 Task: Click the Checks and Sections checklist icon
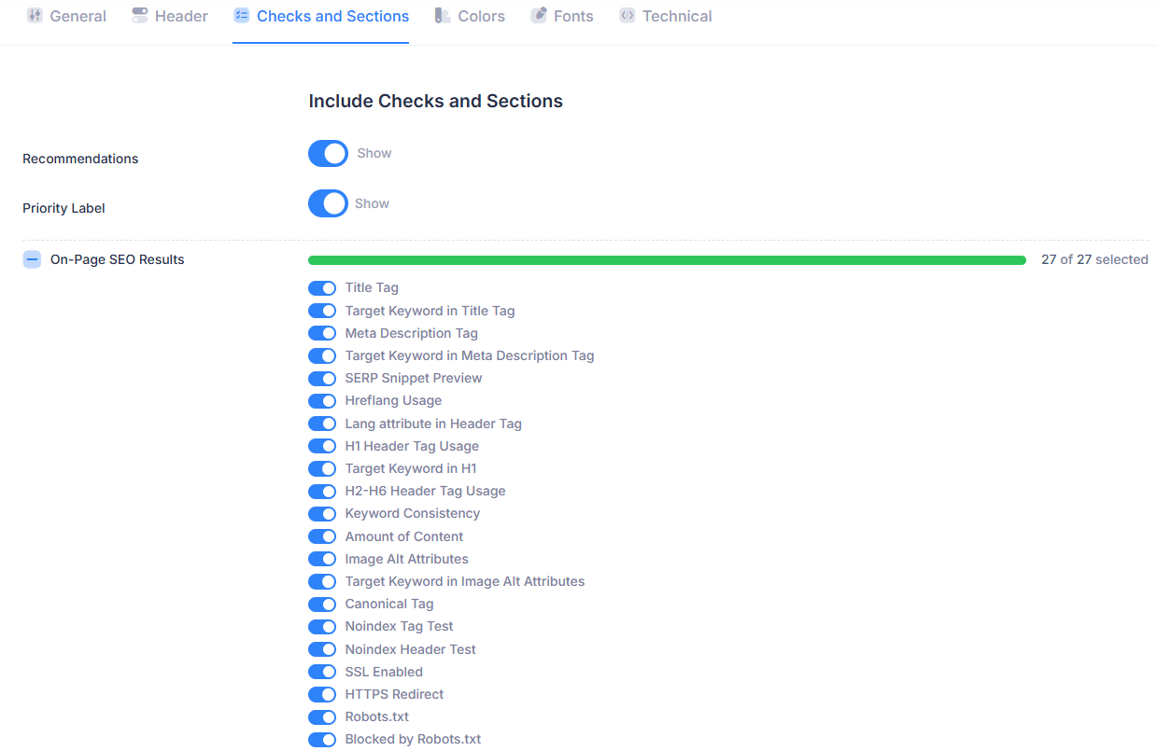pos(242,16)
